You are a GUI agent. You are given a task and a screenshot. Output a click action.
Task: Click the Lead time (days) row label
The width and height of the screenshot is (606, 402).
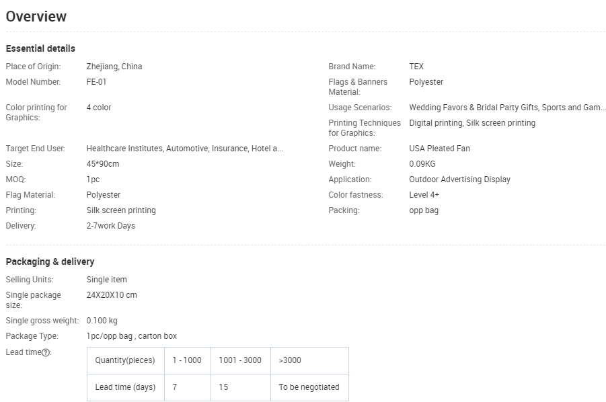point(125,387)
